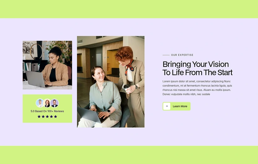Click the arrow icon in Learn More button

[167, 106]
